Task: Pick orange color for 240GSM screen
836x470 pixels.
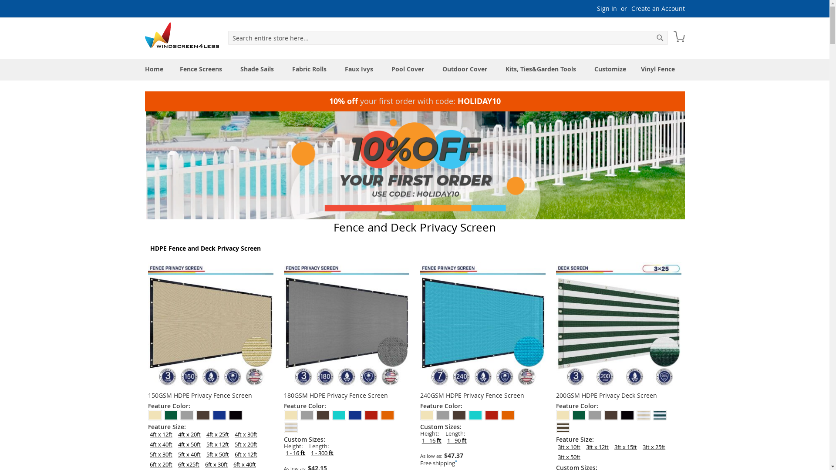Action: pyautogui.click(x=508, y=415)
